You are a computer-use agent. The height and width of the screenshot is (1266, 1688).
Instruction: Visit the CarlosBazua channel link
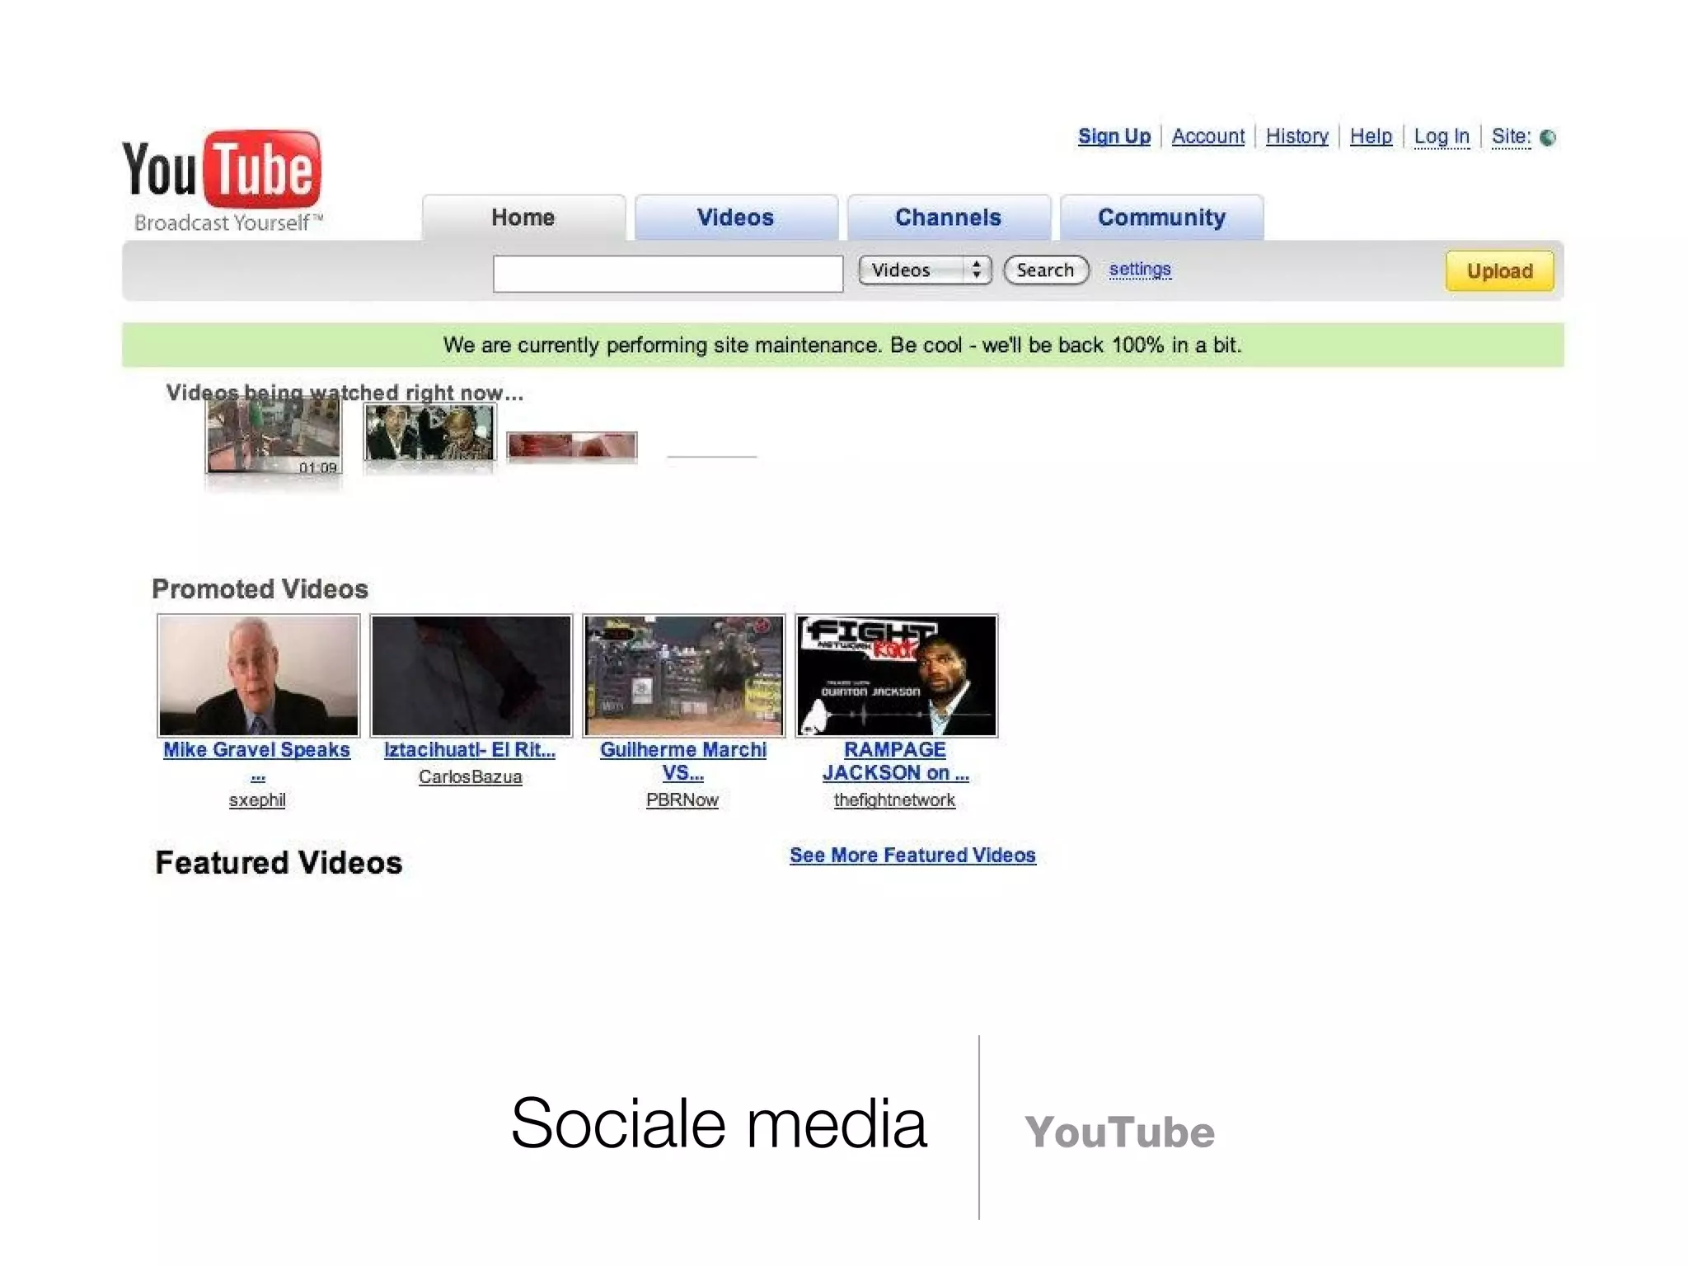470,776
